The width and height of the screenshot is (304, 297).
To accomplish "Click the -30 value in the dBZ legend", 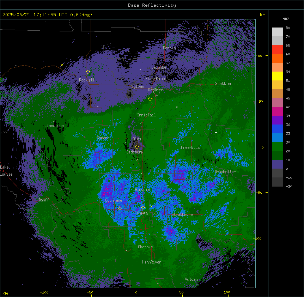I will (x=289, y=187).
